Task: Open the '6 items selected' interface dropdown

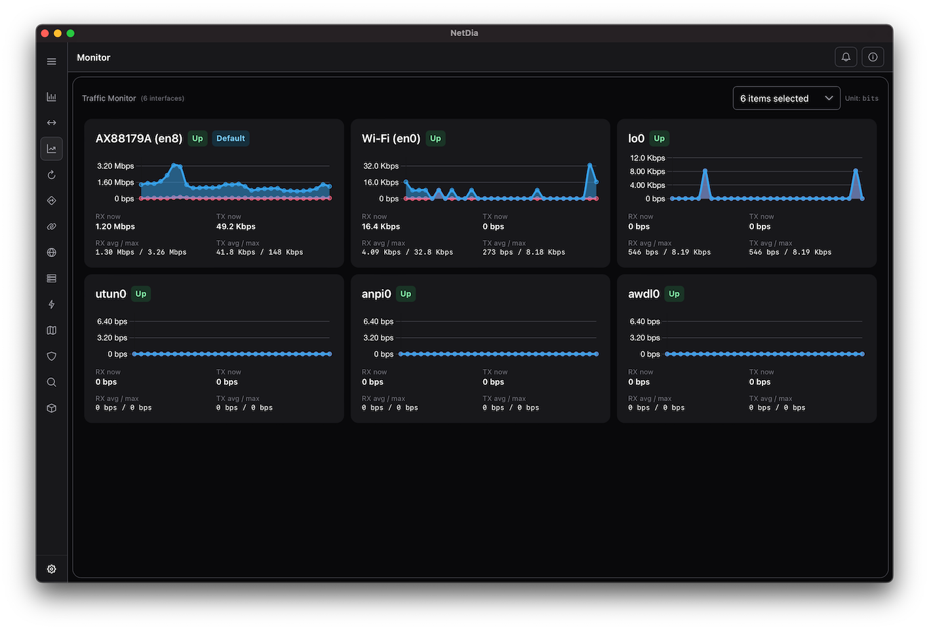Action: click(785, 97)
